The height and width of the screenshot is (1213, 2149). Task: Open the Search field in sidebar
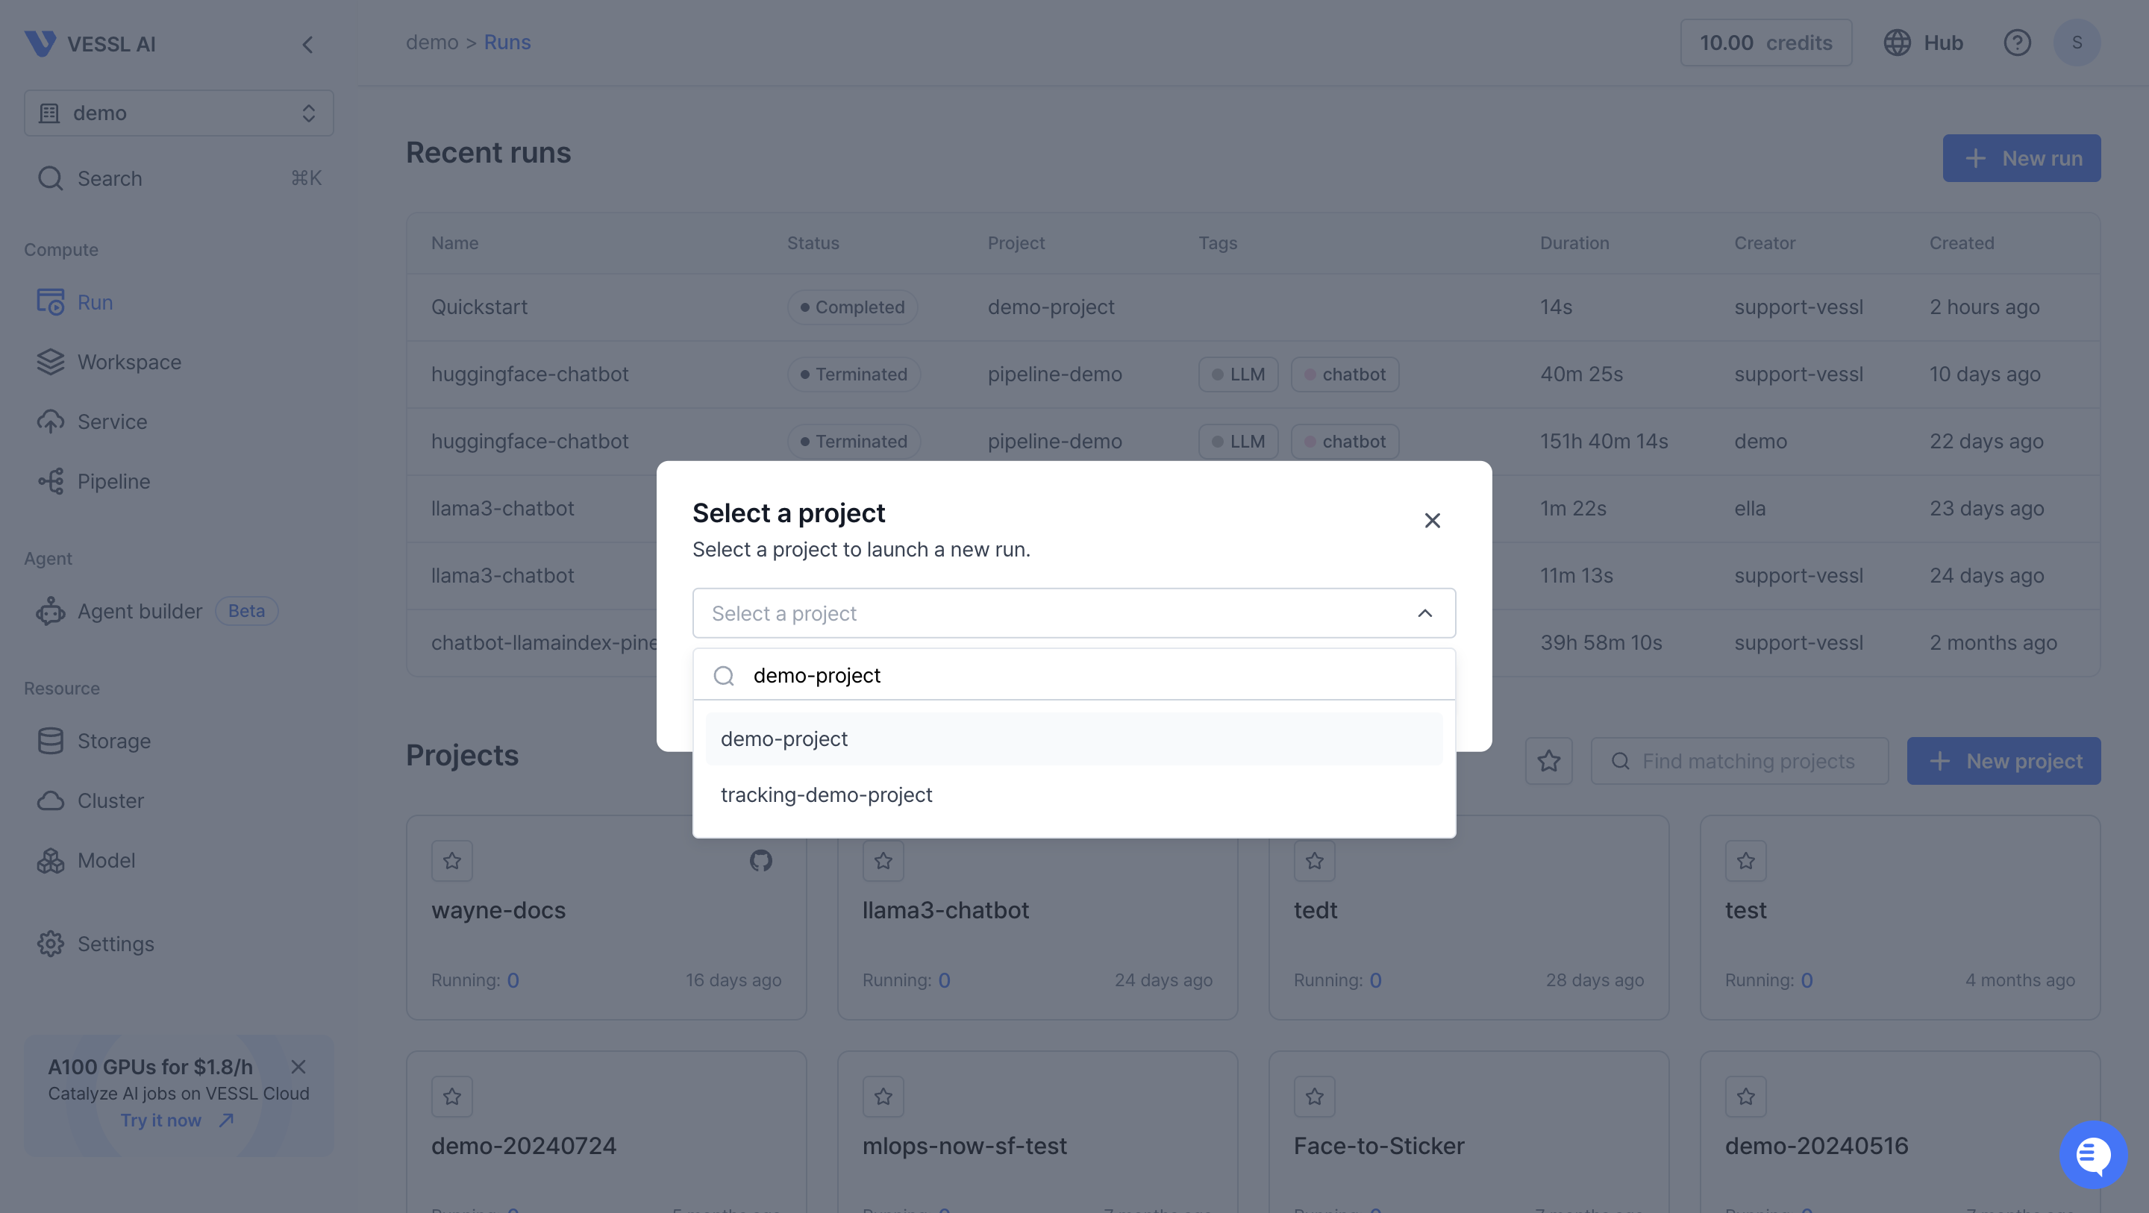click(x=178, y=178)
